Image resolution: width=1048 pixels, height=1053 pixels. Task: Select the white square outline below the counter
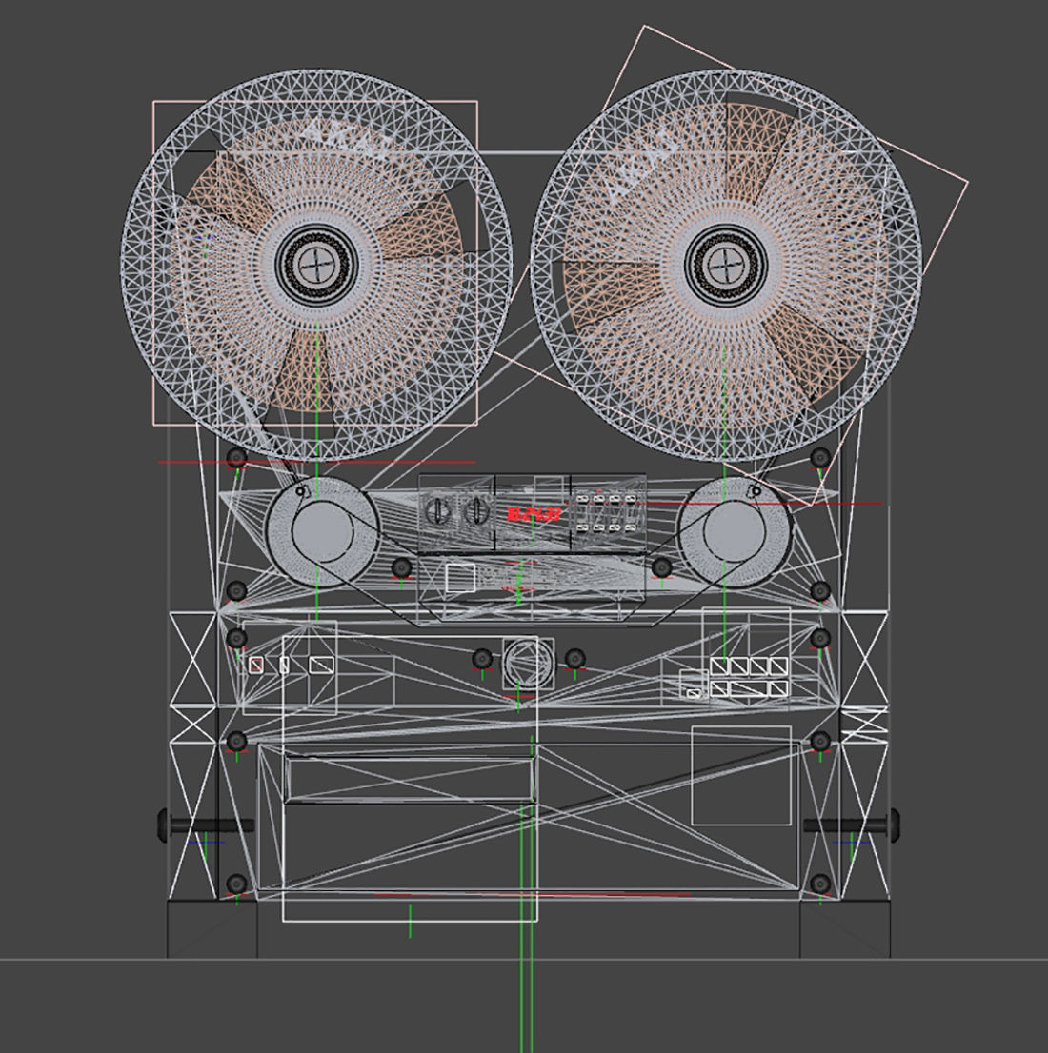click(460, 578)
